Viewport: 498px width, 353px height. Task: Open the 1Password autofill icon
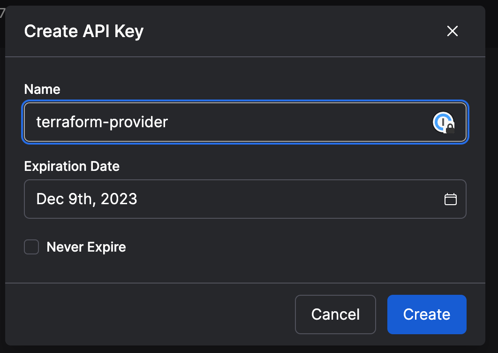tap(444, 122)
